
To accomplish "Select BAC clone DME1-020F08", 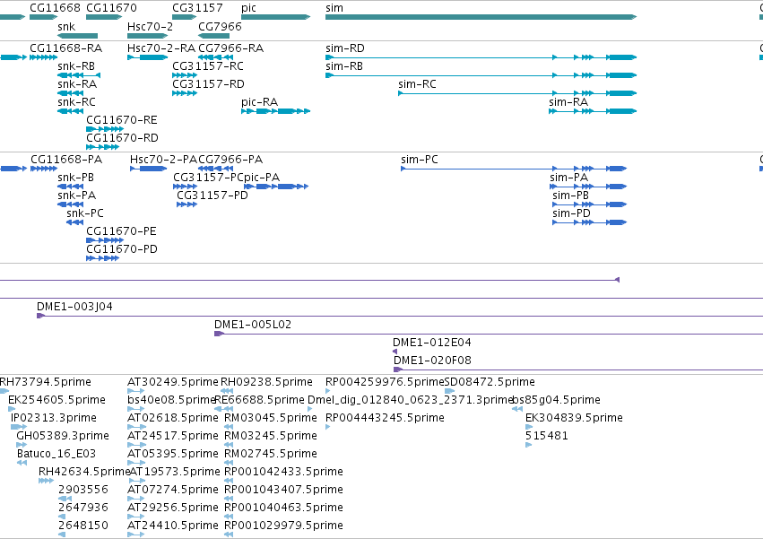I will 578,370.
